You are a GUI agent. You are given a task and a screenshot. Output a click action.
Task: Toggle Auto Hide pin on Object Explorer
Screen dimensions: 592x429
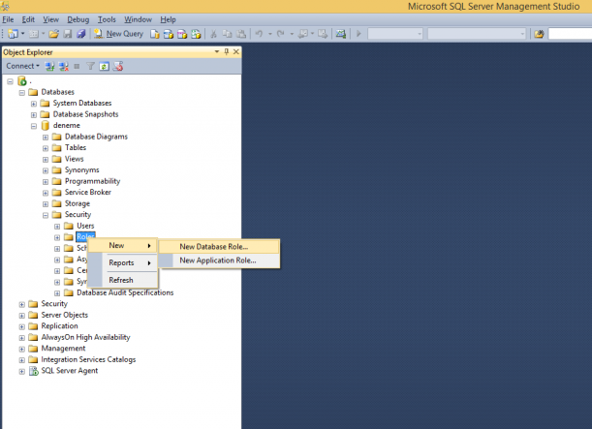pos(226,51)
